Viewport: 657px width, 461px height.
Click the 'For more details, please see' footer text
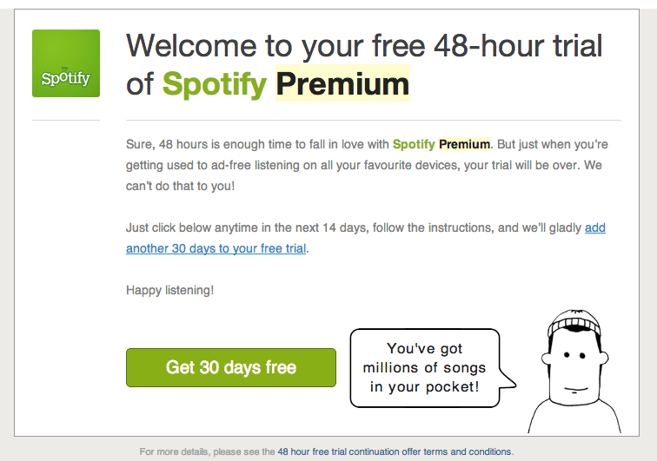(x=207, y=451)
